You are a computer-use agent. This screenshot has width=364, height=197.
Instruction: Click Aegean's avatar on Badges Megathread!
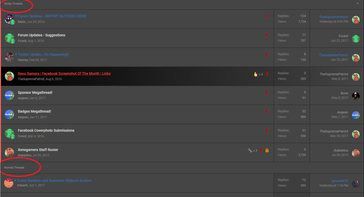pos(9,114)
